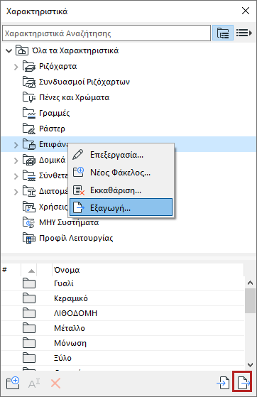Select Όλα τα Χαρακτηριστικά tree item
Screen dimensions: 257x397
pos(75,50)
